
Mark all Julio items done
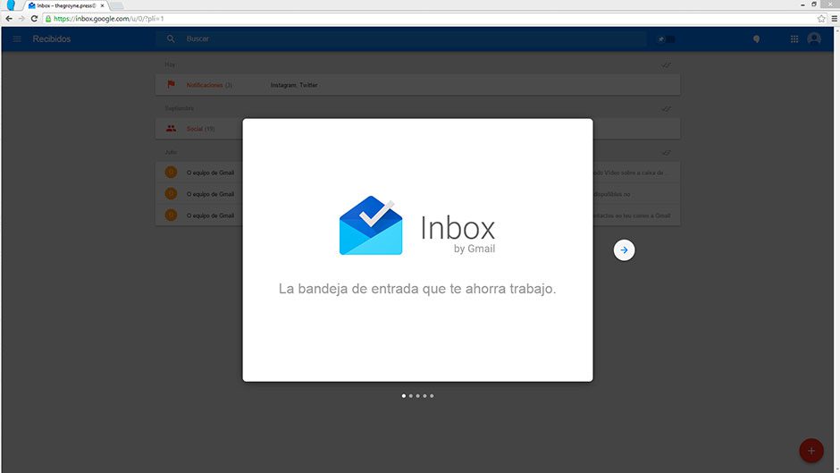coord(666,153)
